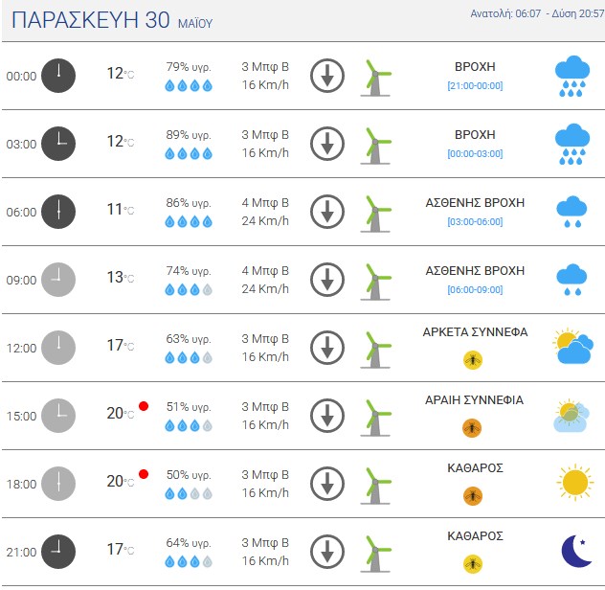Click the crescent moon icon at 21:00
605x590 pixels.
pos(576,551)
